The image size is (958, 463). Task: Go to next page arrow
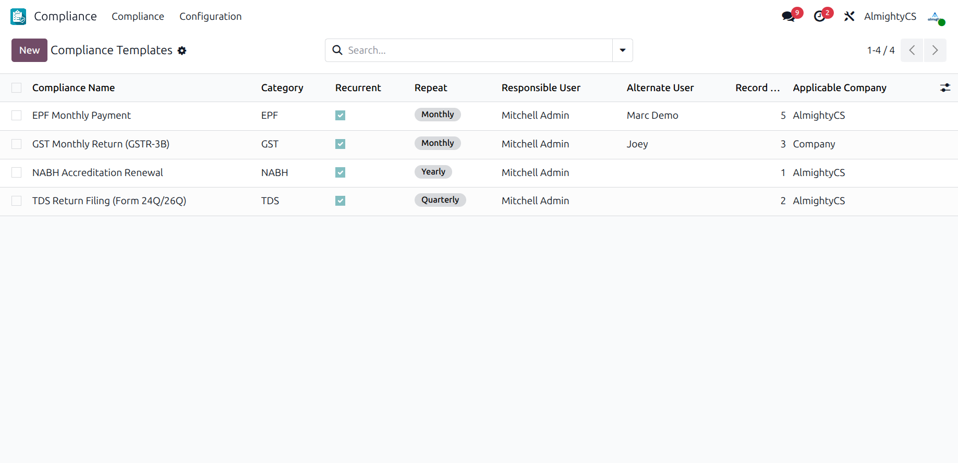tap(935, 50)
